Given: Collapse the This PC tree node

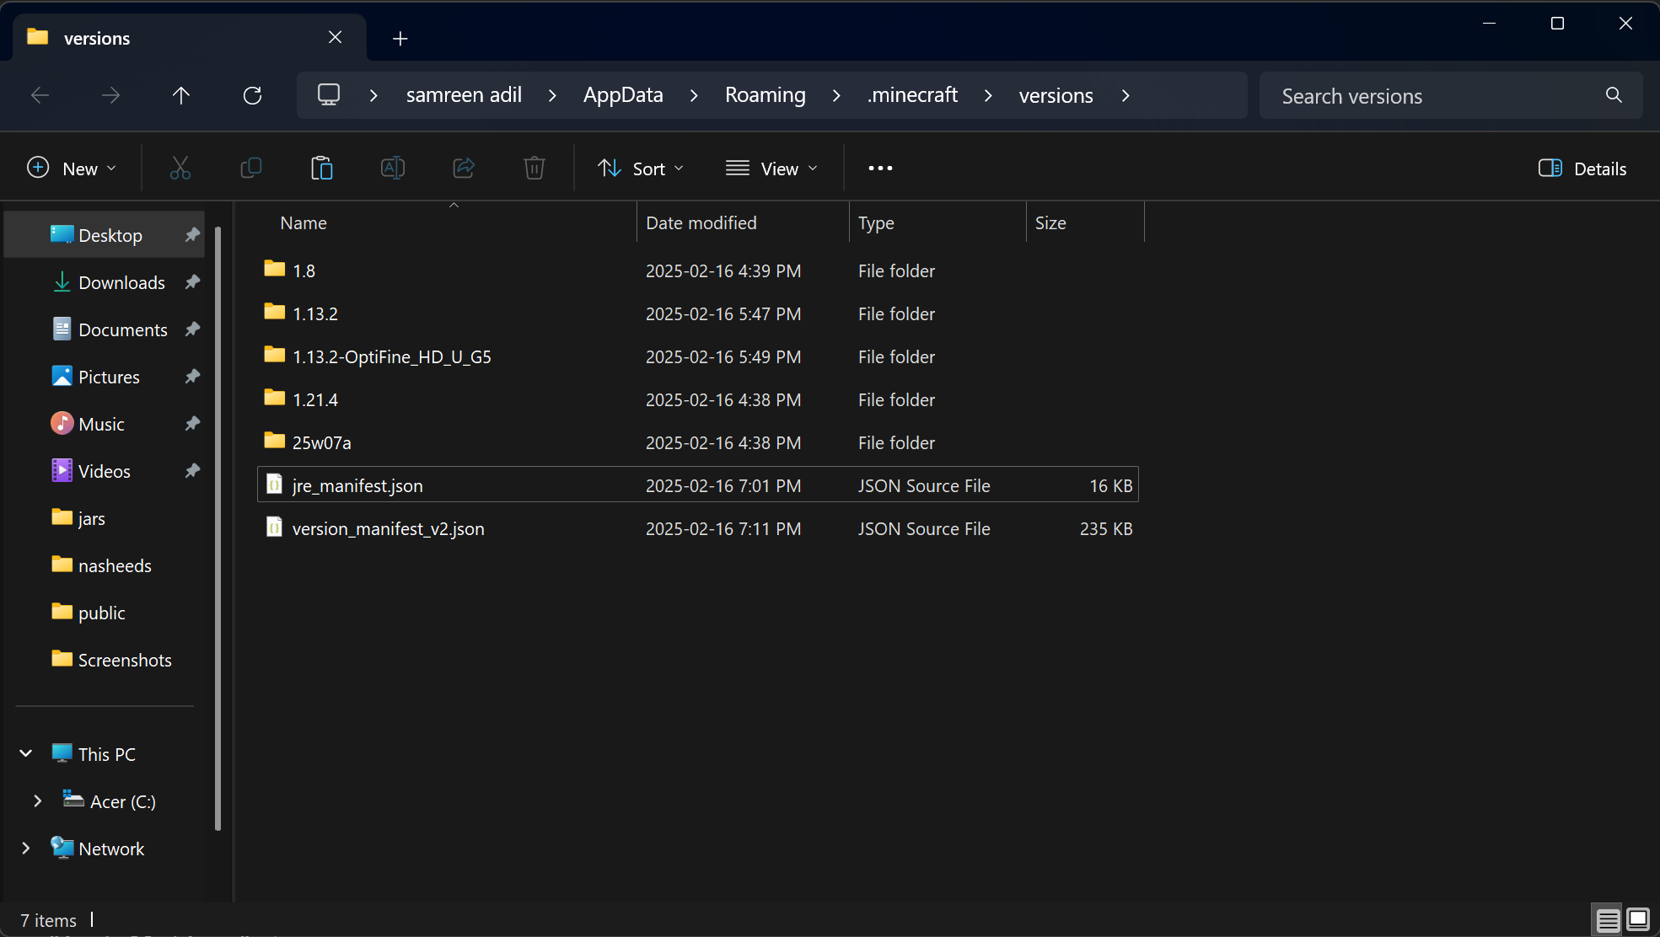Looking at the screenshot, I should (x=26, y=753).
